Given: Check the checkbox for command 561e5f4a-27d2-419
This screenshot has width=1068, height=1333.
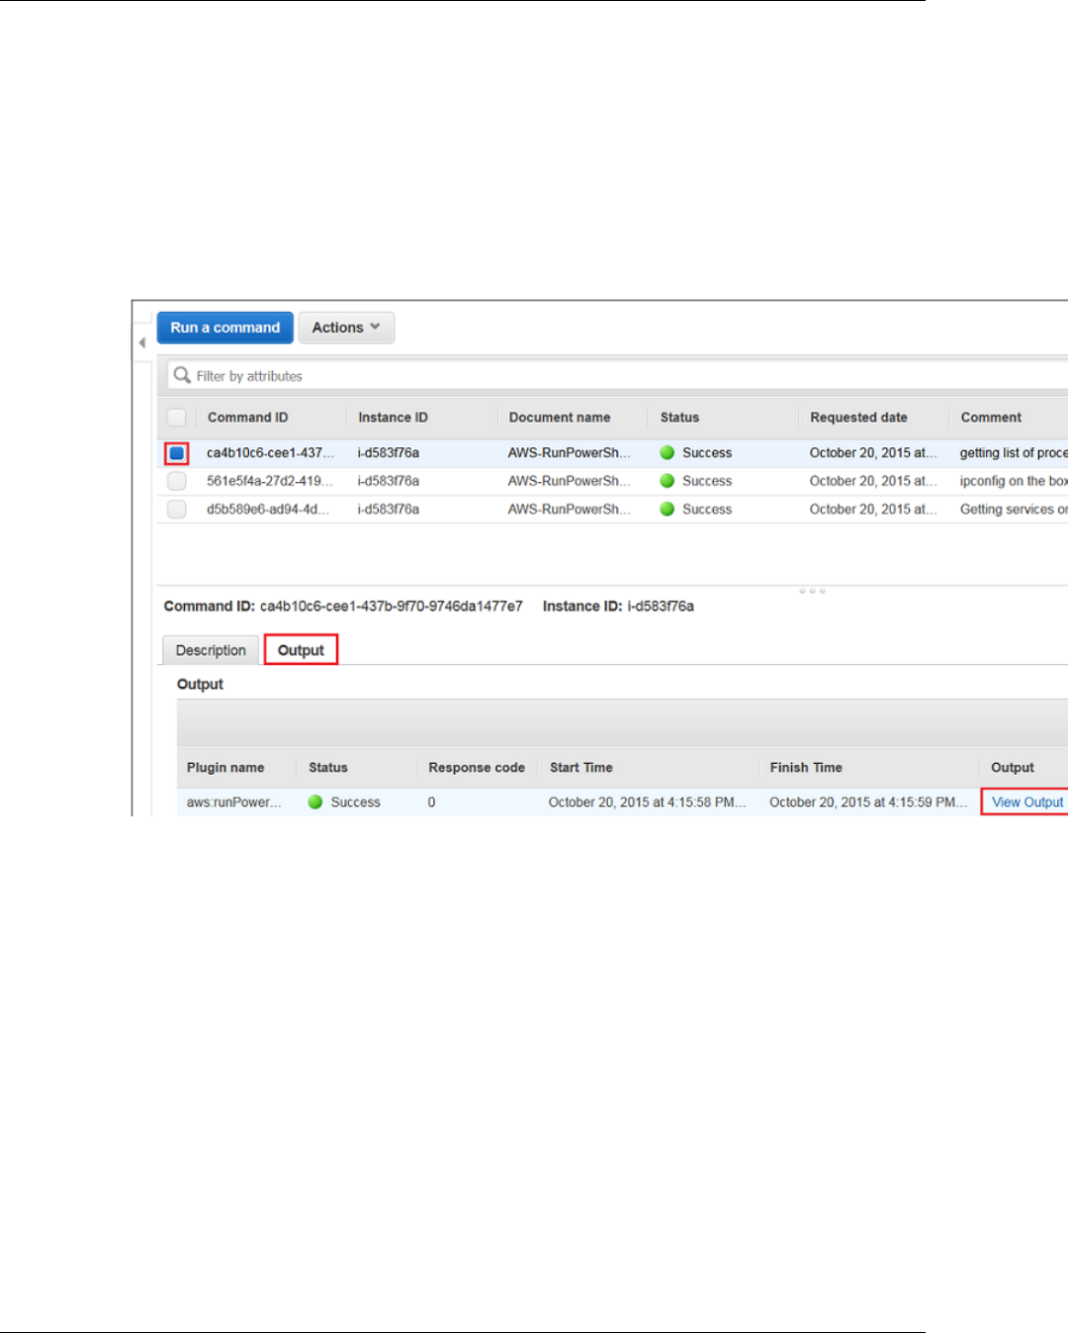Looking at the screenshot, I should pyautogui.click(x=177, y=481).
